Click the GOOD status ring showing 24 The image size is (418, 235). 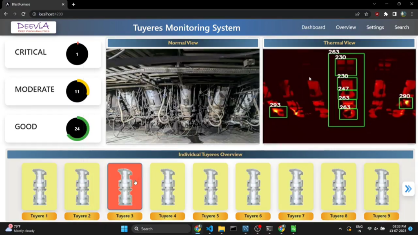(x=77, y=129)
